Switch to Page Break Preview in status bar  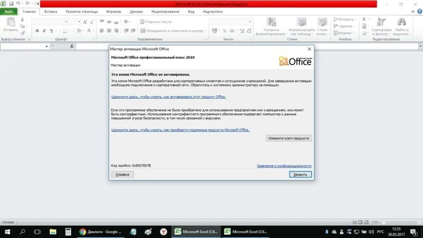pos(366,222)
